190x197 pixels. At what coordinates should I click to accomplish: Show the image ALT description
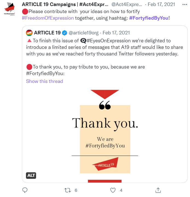pos(31,175)
